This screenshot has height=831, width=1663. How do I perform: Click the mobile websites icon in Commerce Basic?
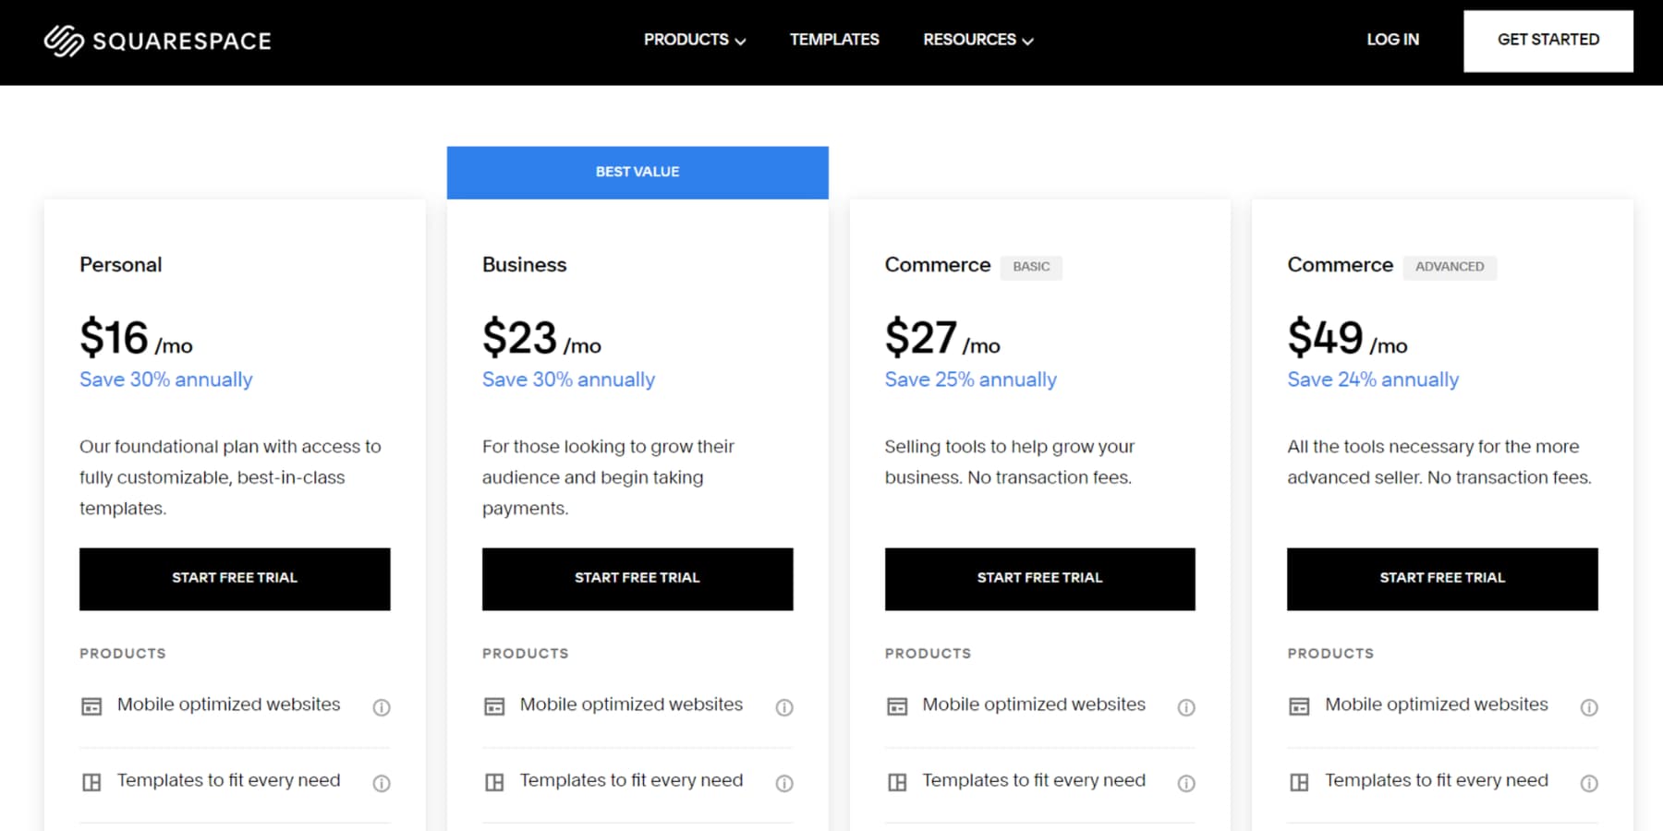coord(896,705)
